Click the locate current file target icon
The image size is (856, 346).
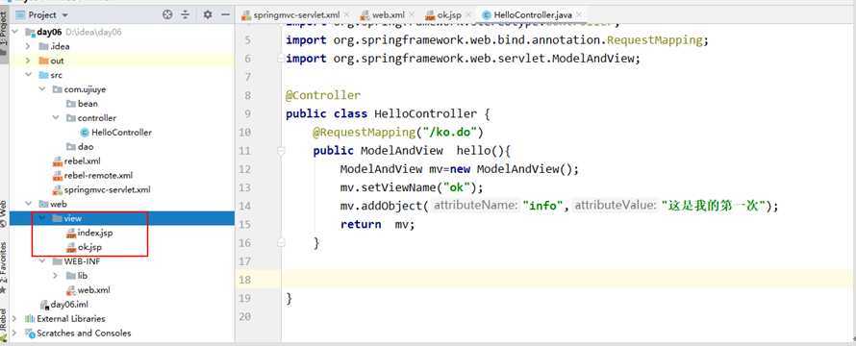click(x=167, y=14)
